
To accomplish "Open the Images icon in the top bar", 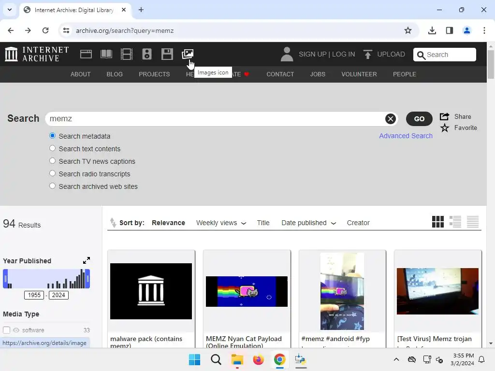I will (x=188, y=54).
